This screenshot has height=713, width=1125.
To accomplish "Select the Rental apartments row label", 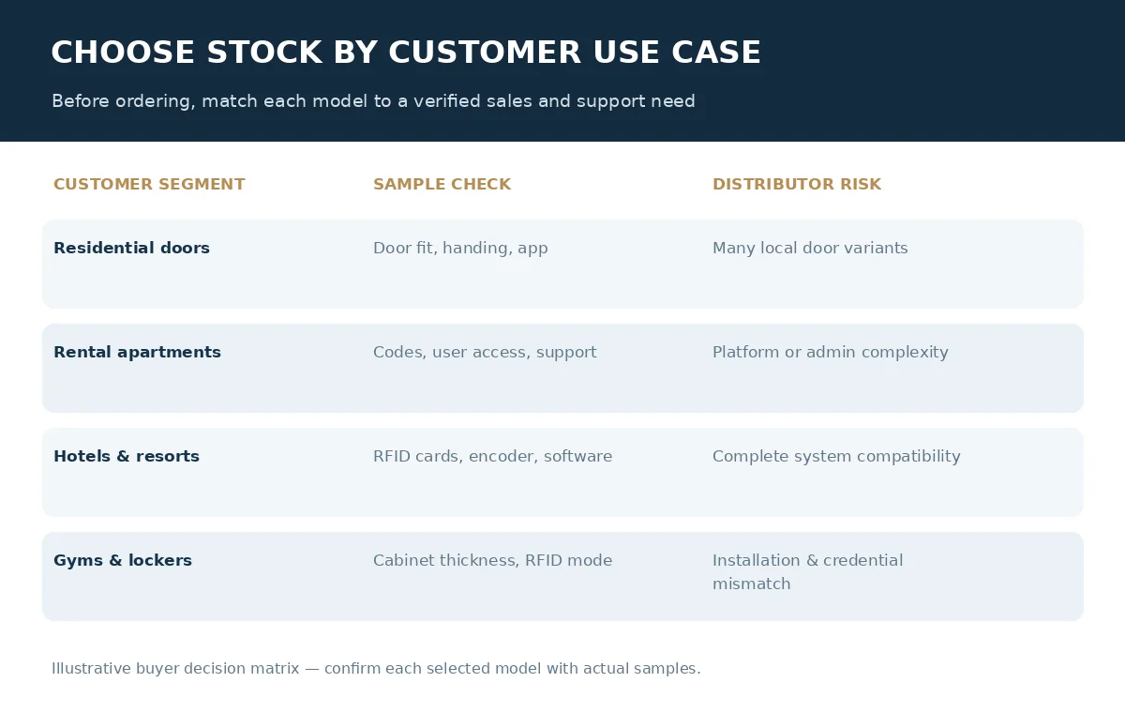I will tap(137, 353).
